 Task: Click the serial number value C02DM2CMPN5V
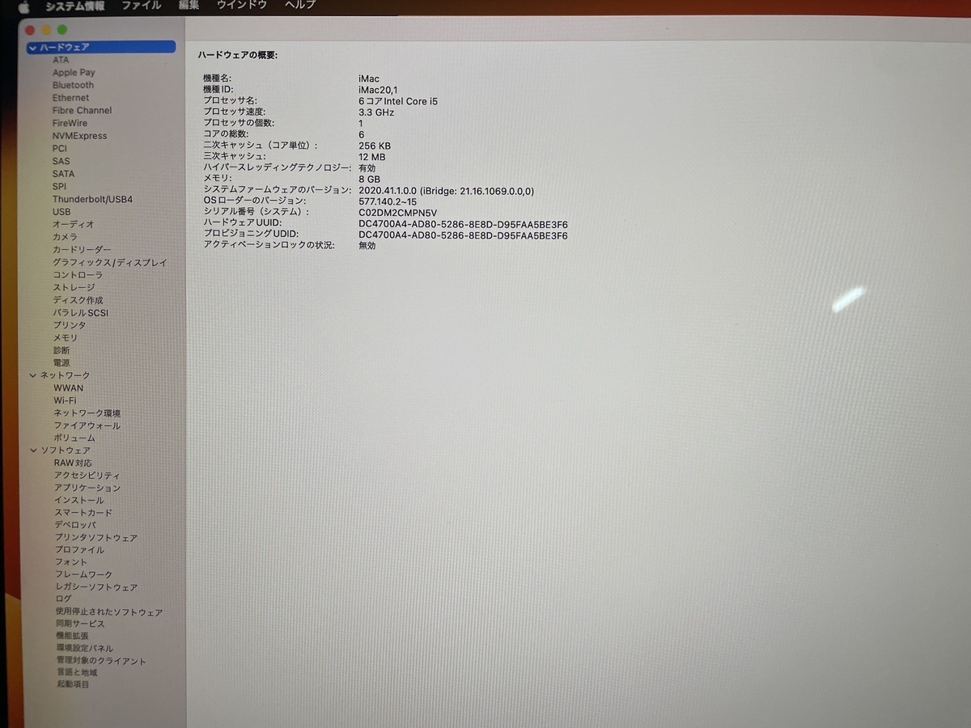(x=398, y=213)
